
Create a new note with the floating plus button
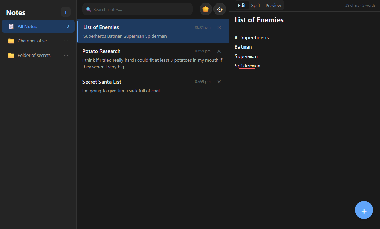[364, 210]
